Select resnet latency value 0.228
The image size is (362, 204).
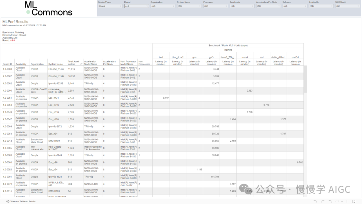[x=249, y=112]
